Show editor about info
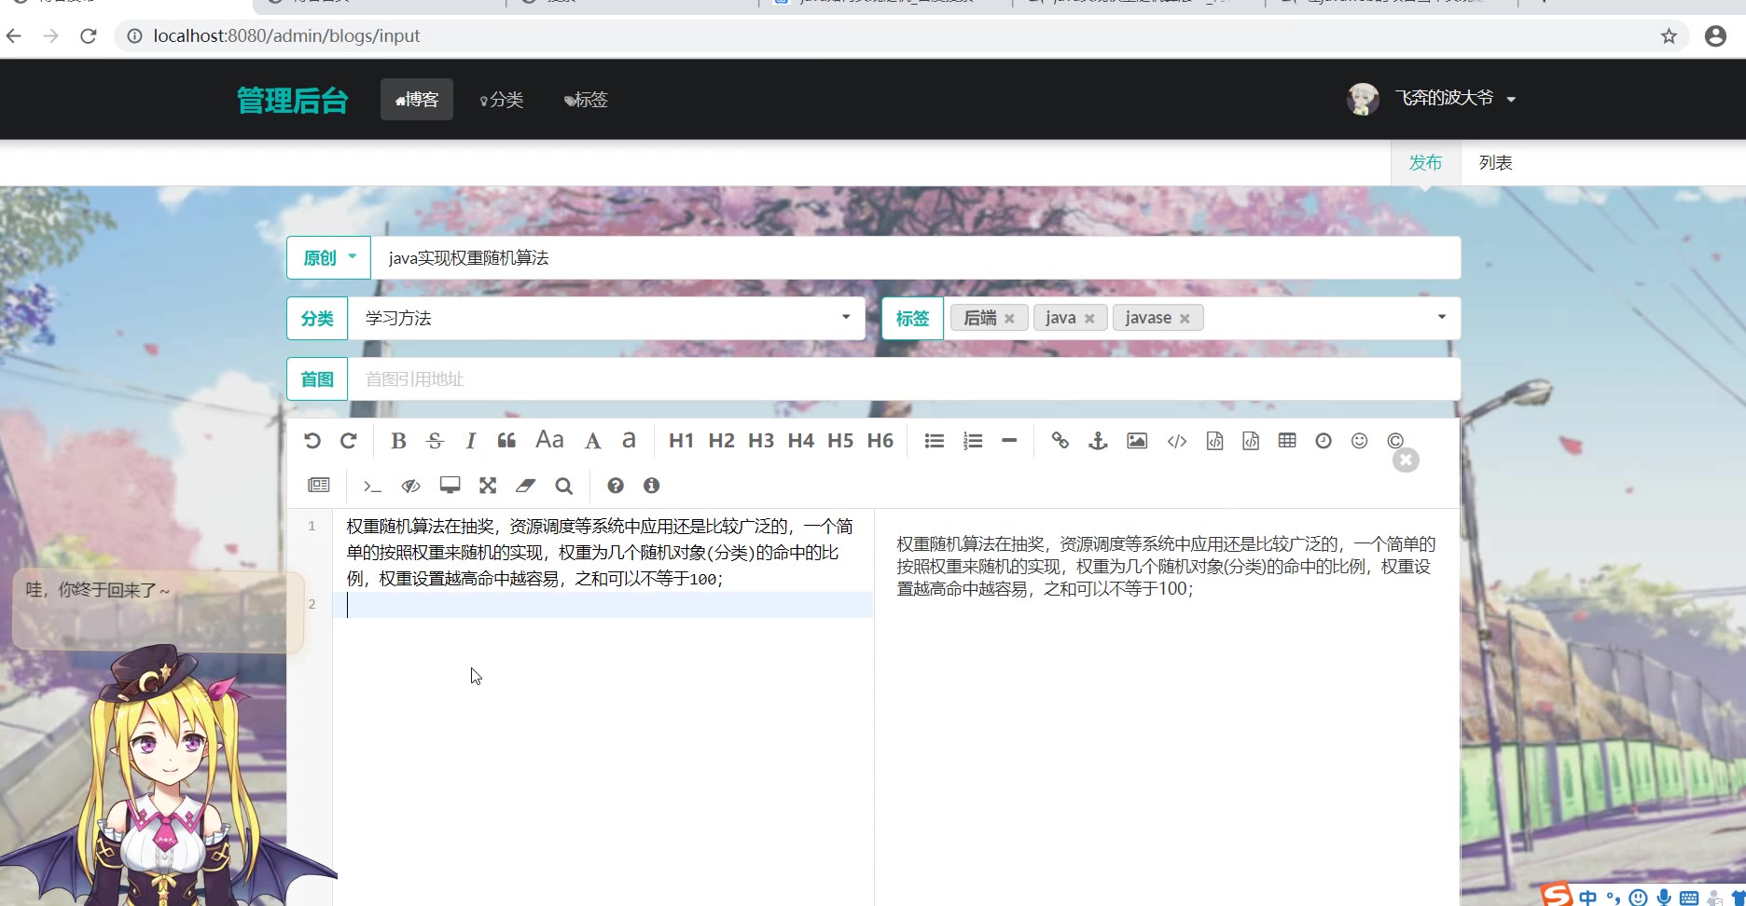1746x906 pixels. (652, 486)
